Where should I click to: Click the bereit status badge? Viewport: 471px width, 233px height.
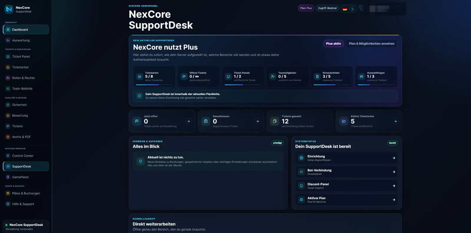[392, 143]
